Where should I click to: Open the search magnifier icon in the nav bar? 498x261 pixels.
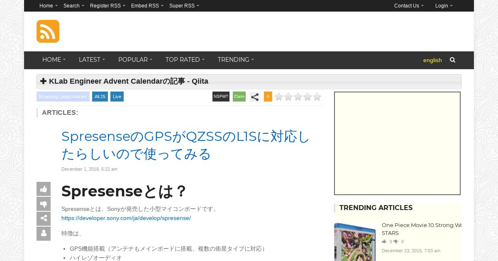point(452,60)
